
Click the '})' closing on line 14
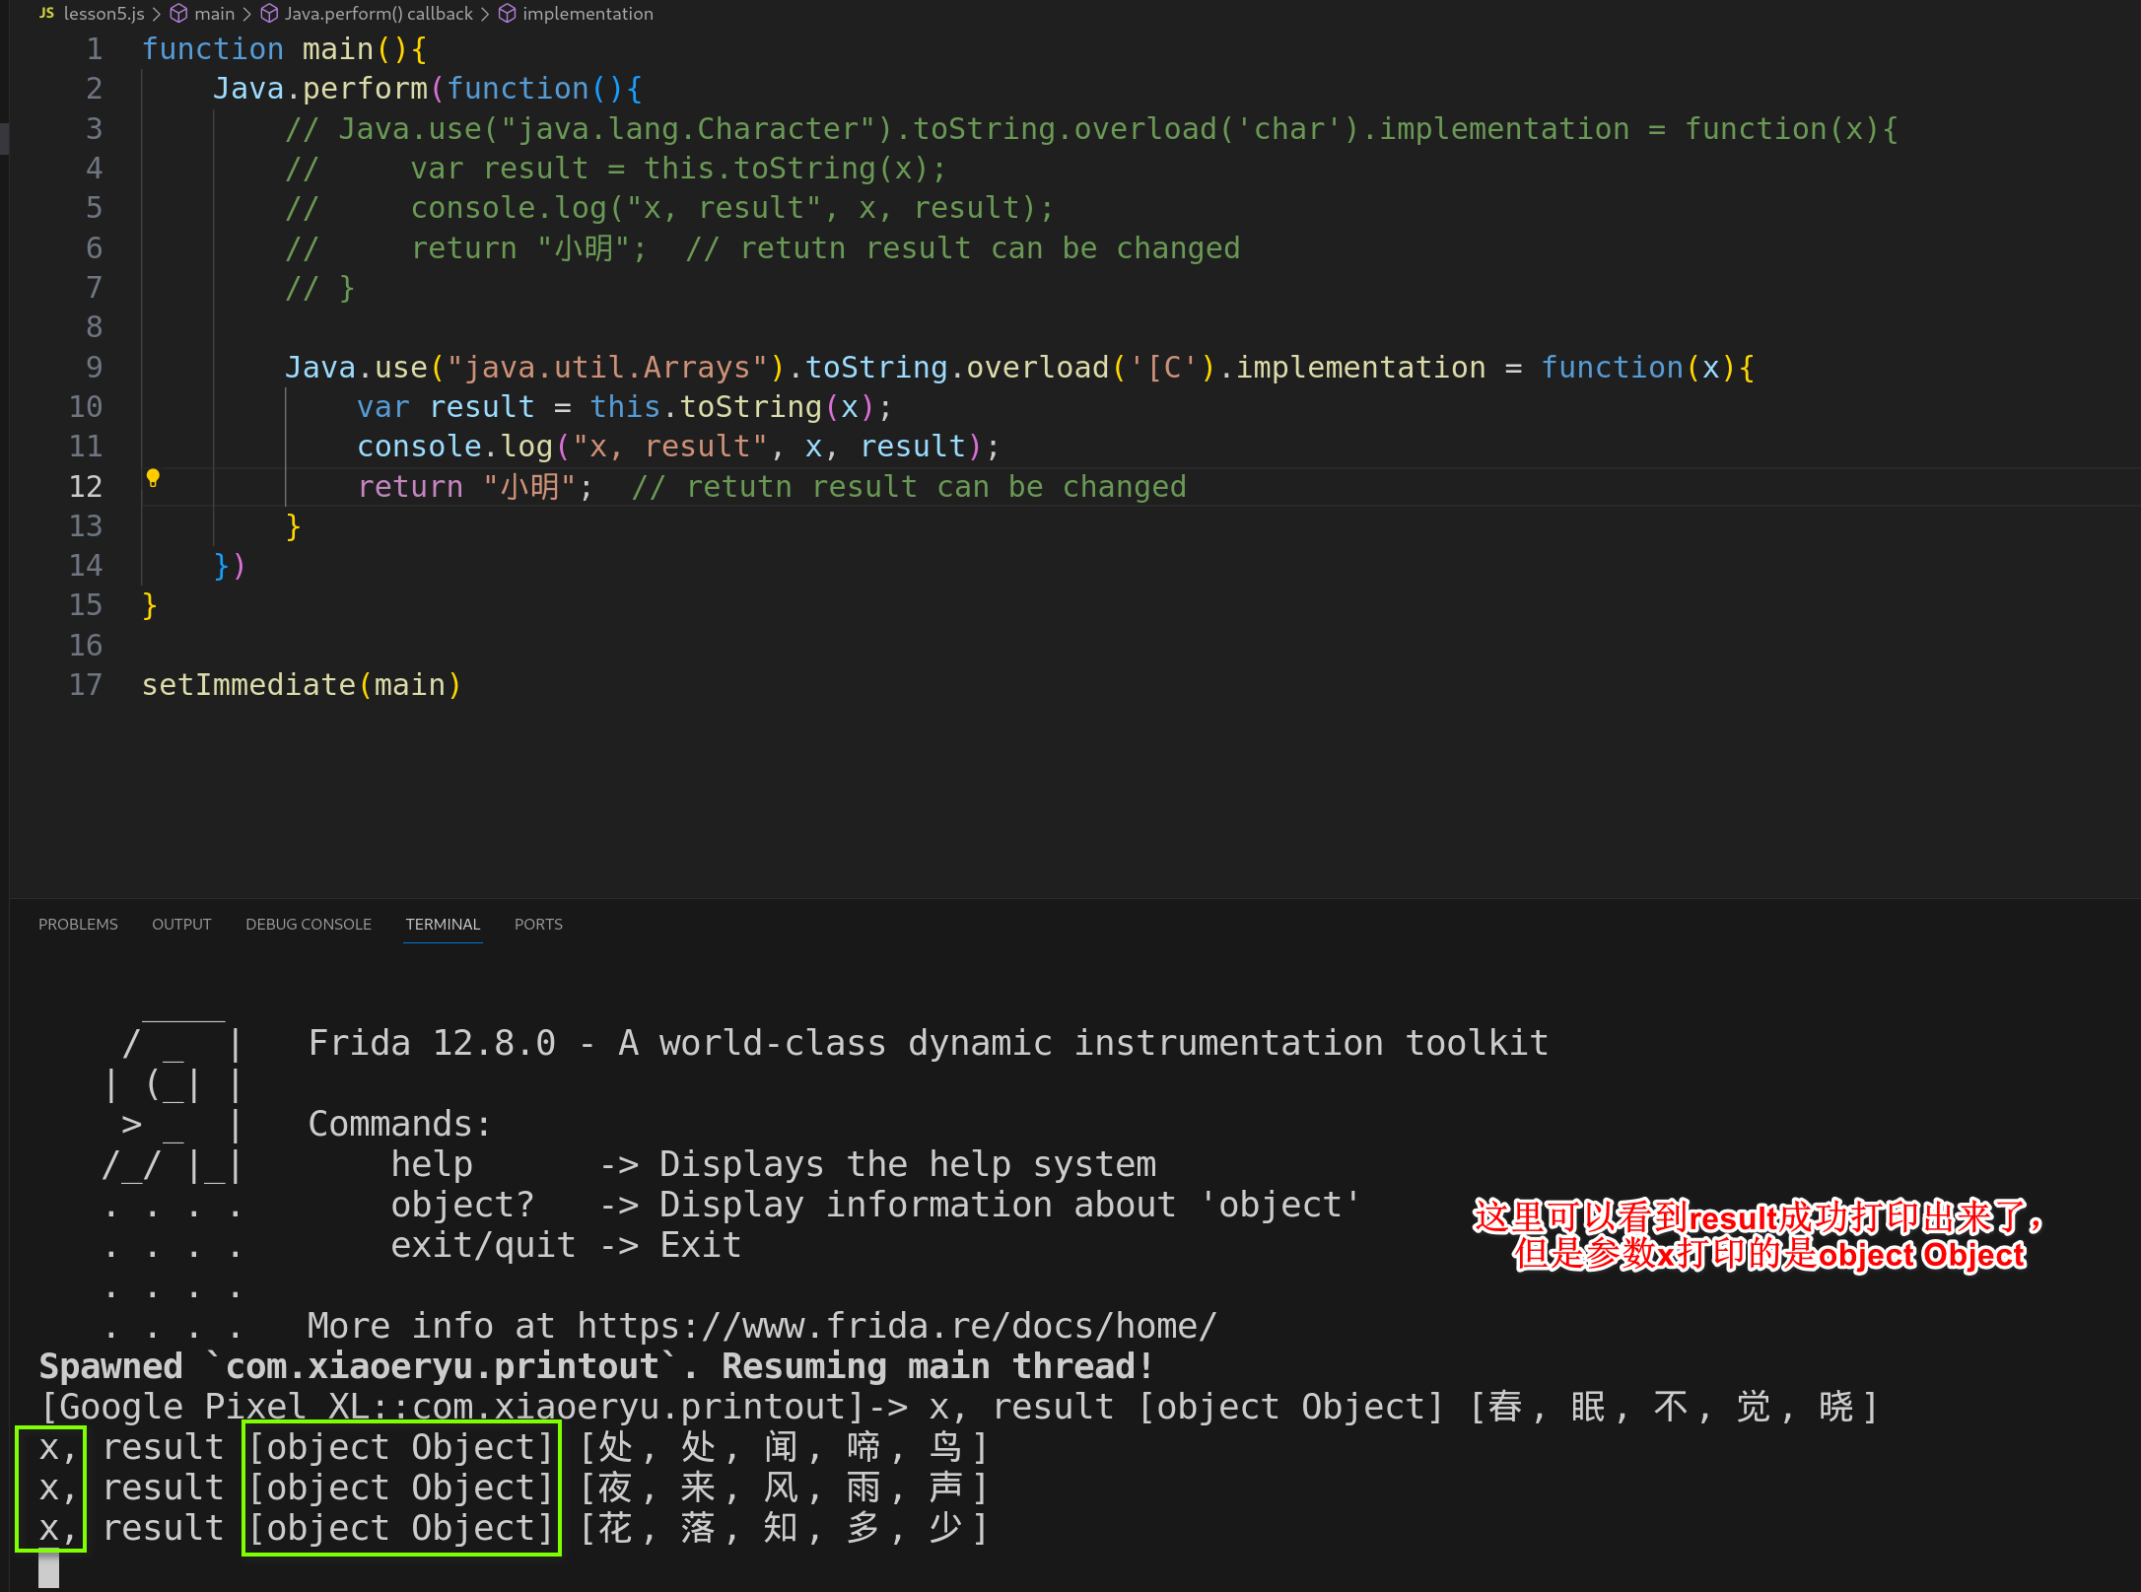[230, 565]
